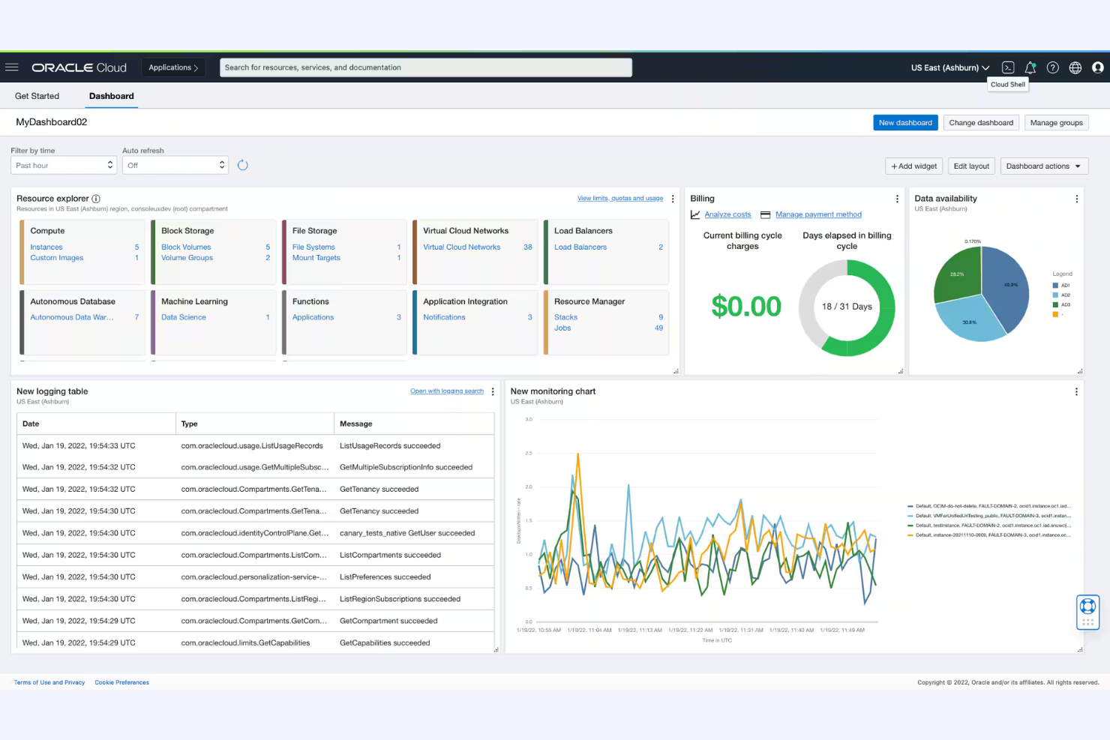This screenshot has width=1110, height=740.
Task: Click the AD3 green legend swatch
Action: (1056, 305)
